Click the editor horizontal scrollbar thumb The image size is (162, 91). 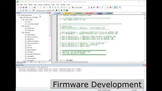click(x=71, y=62)
